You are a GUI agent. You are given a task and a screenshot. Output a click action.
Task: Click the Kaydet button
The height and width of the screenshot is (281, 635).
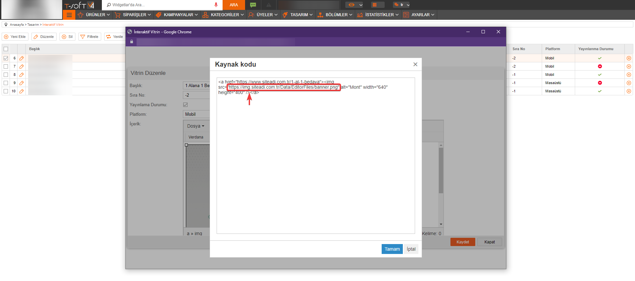point(463,242)
